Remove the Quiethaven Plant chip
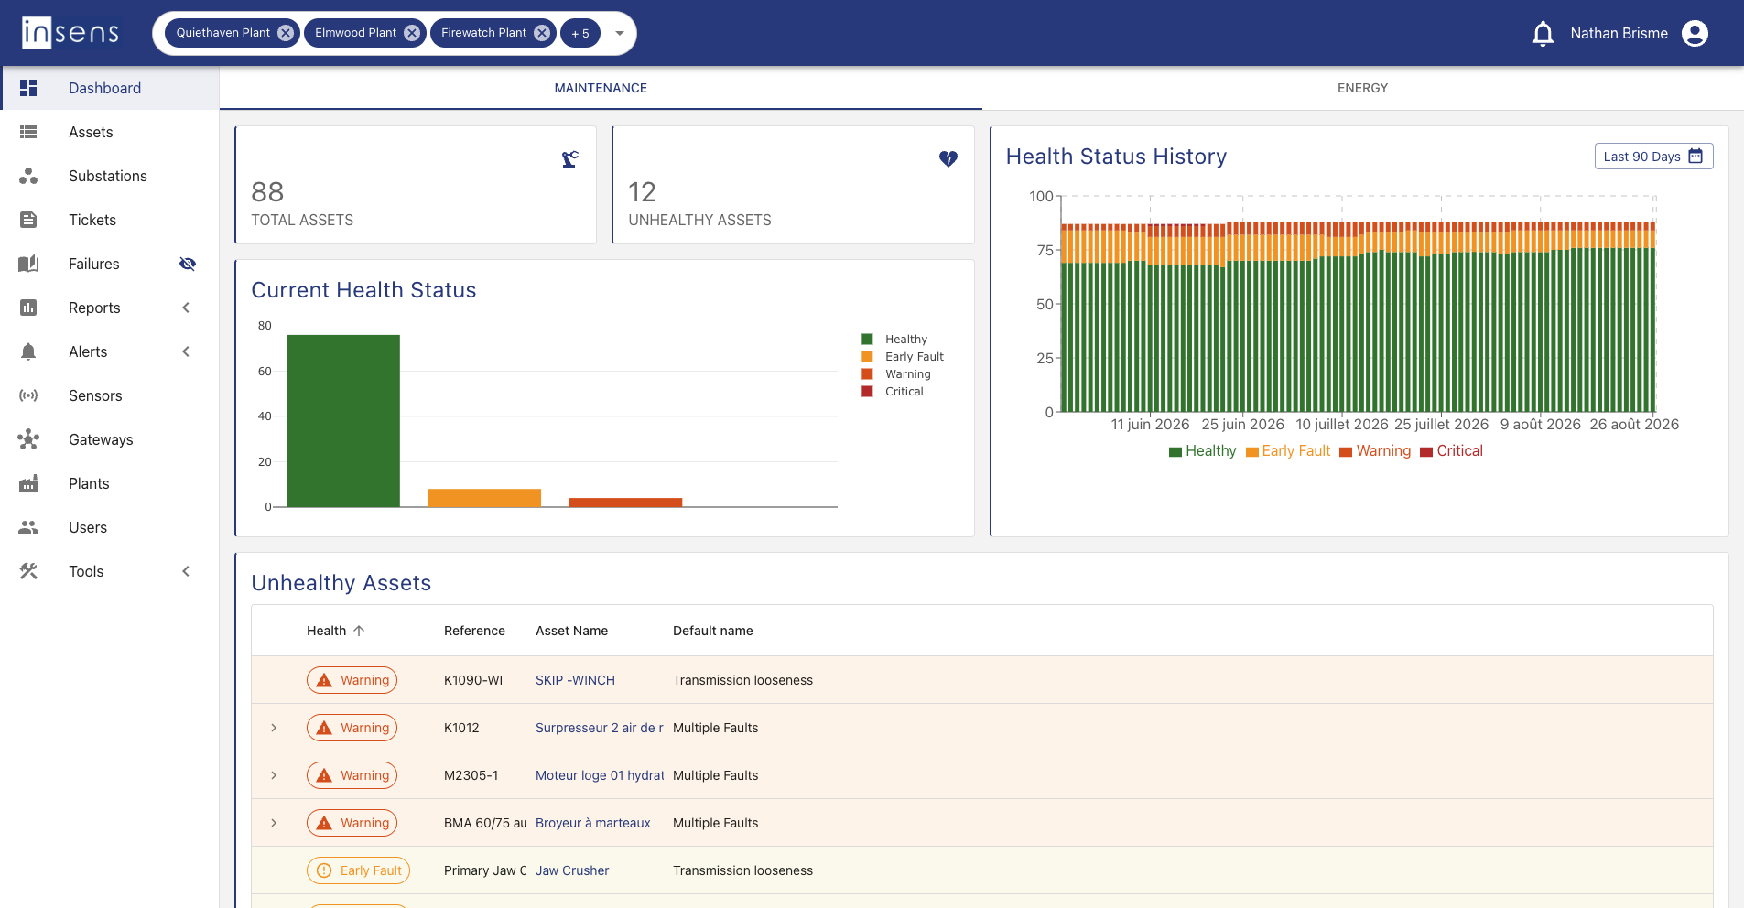This screenshot has width=1744, height=908. pyautogui.click(x=286, y=33)
